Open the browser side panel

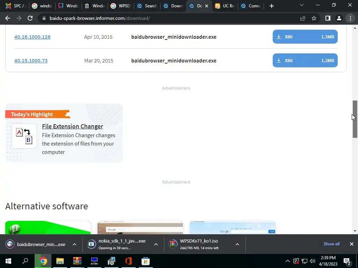coord(328,18)
